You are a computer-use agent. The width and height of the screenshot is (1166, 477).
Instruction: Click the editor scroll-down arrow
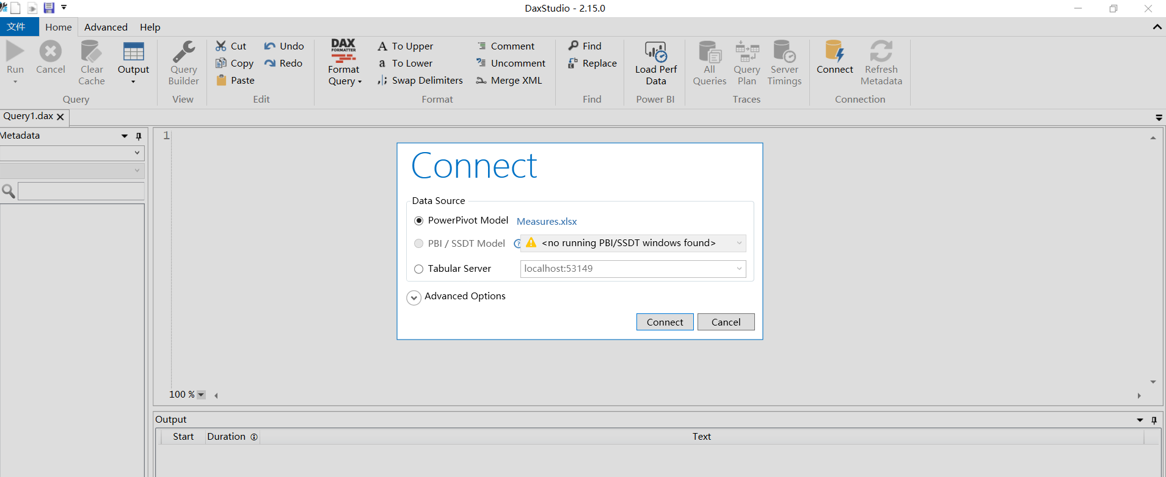(x=1153, y=382)
